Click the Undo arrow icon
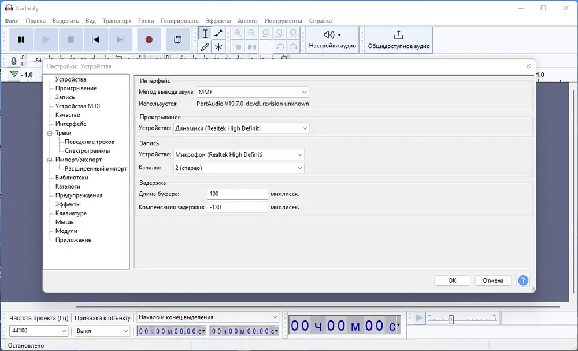Screen dimensions: 578x351 (279, 47)
